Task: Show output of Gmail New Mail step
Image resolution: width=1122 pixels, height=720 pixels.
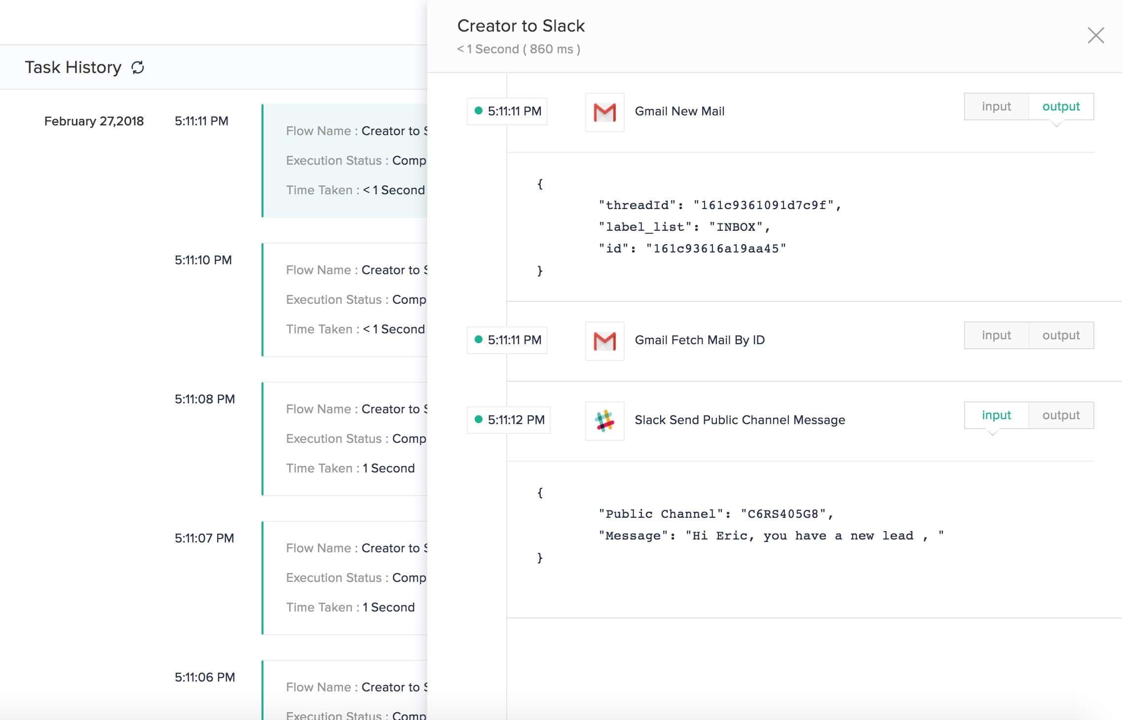Action: pos(1061,107)
